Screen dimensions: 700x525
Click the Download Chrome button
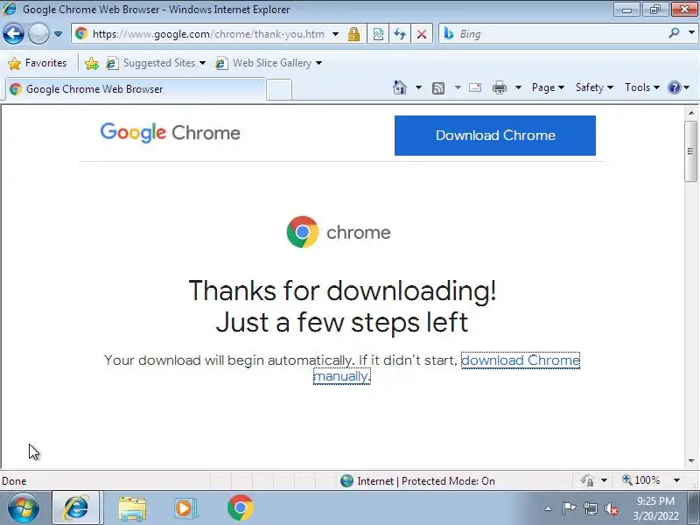(x=495, y=136)
